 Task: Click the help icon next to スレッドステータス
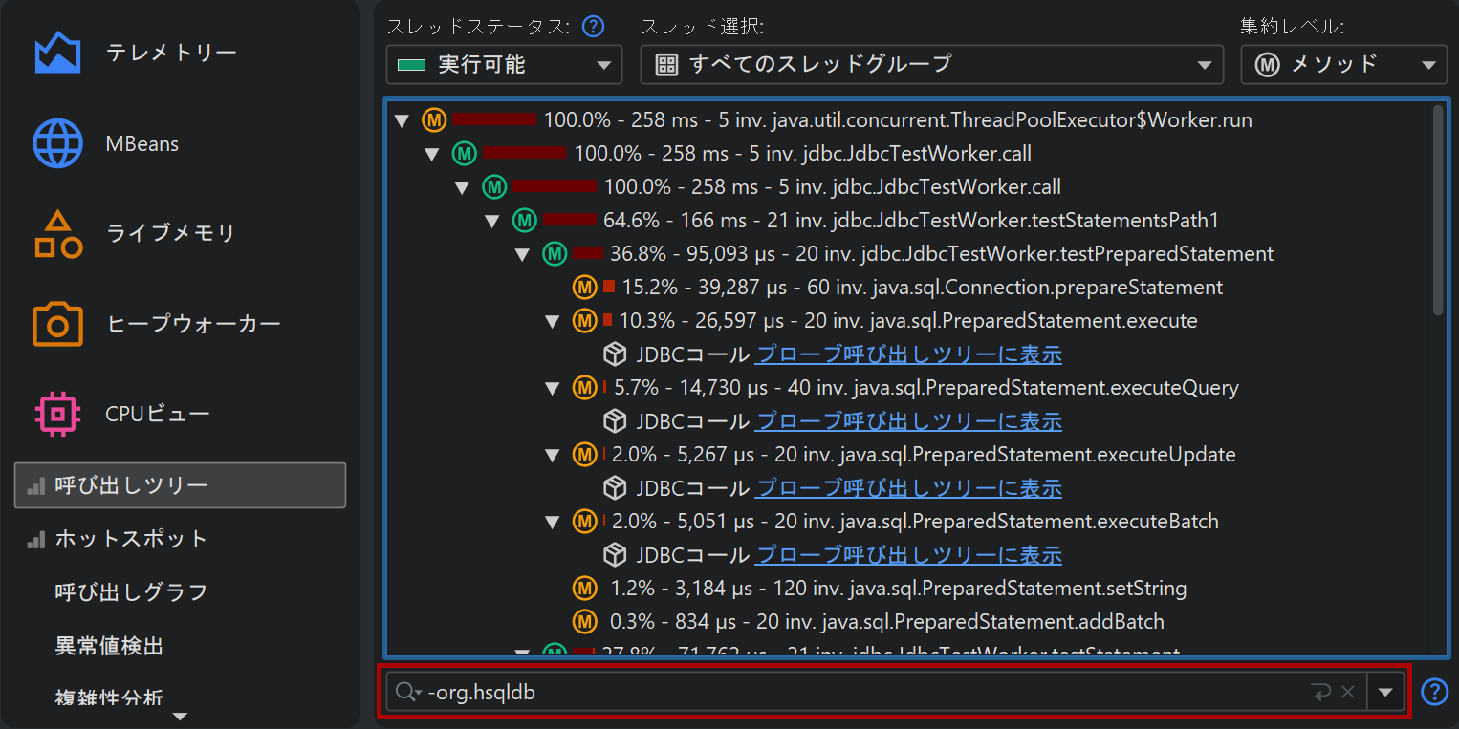(x=594, y=26)
